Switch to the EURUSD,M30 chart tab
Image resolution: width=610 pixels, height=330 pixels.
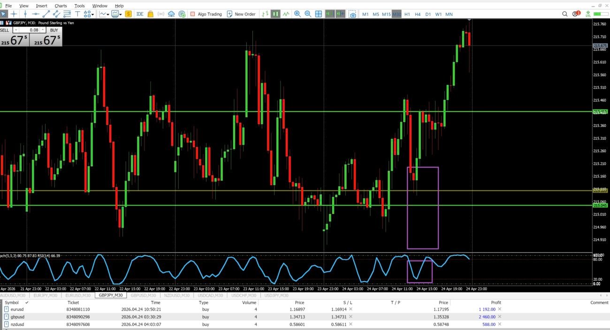click(x=77, y=295)
